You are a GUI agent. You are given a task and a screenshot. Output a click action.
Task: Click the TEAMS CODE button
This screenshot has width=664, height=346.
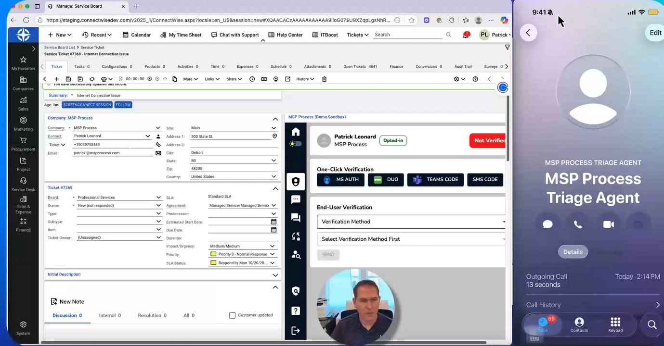point(435,180)
